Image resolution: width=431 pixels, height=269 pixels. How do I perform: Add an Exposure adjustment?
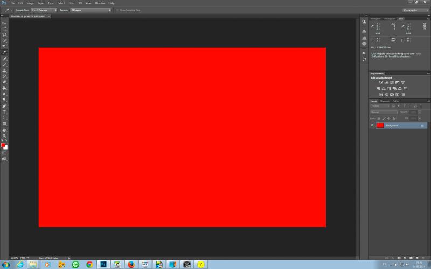397,83
